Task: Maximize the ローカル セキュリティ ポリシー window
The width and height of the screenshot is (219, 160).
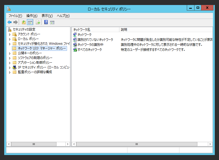Action: pyautogui.click(x=198, y=8)
